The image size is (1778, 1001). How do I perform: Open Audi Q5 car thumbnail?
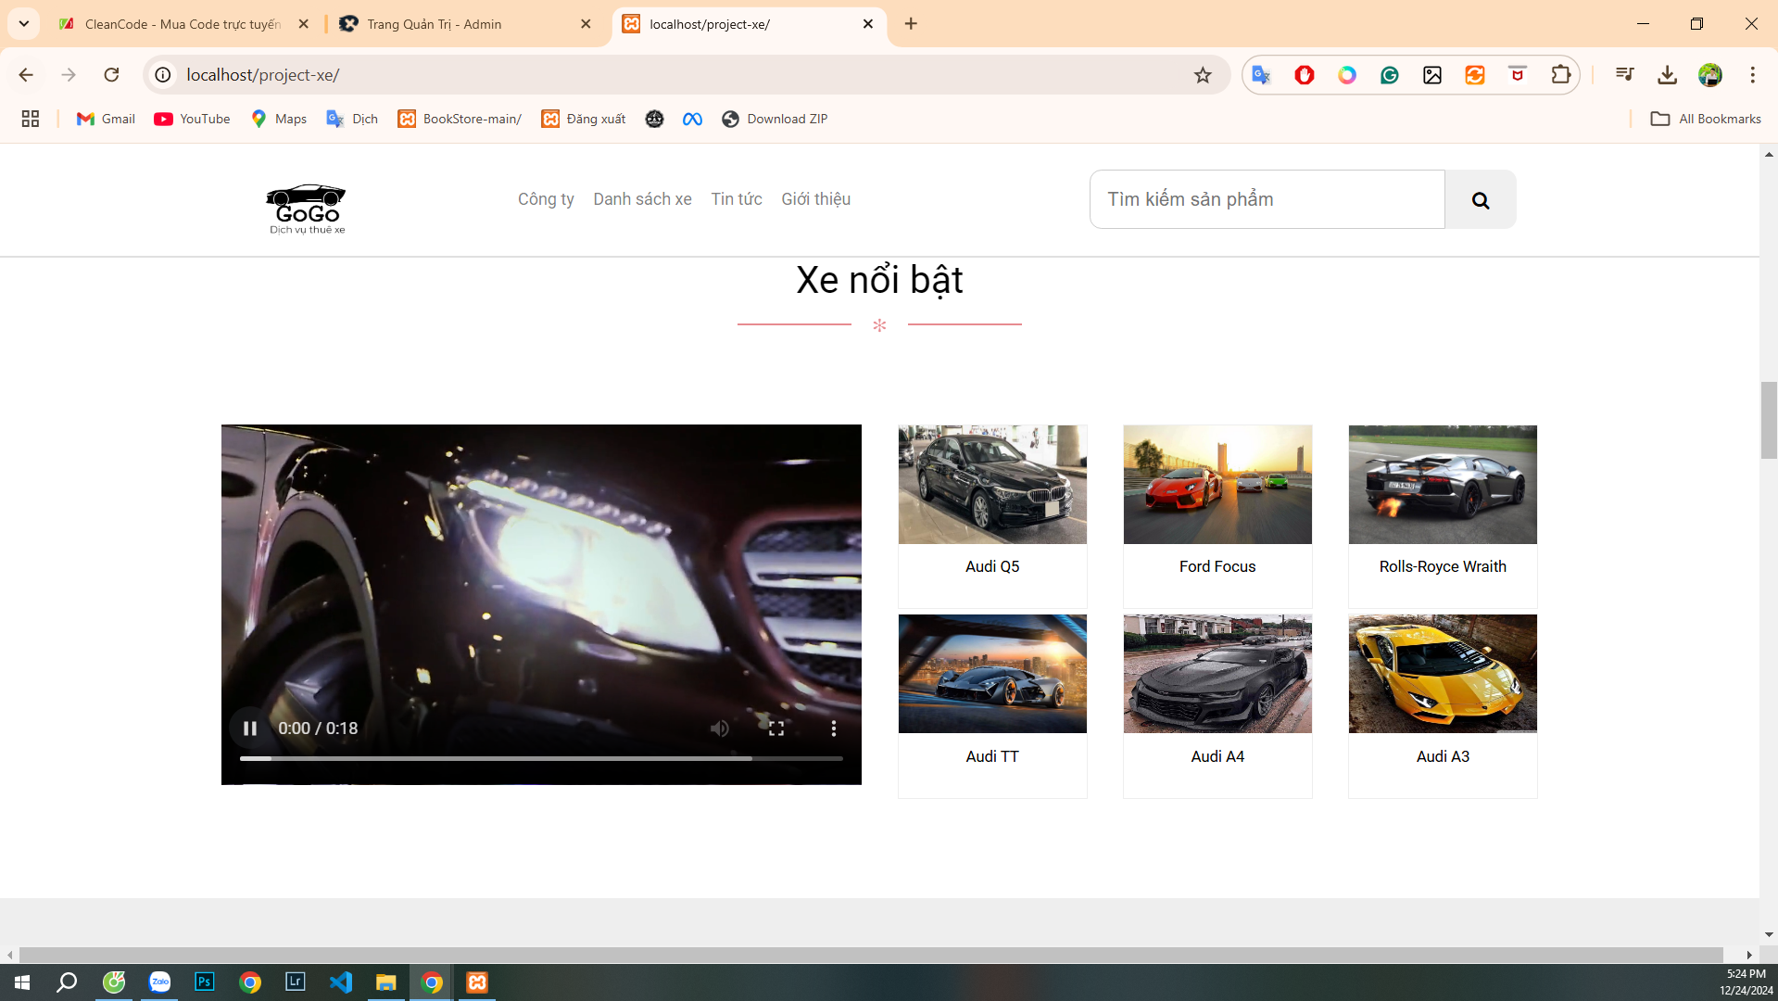pyautogui.click(x=992, y=485)
